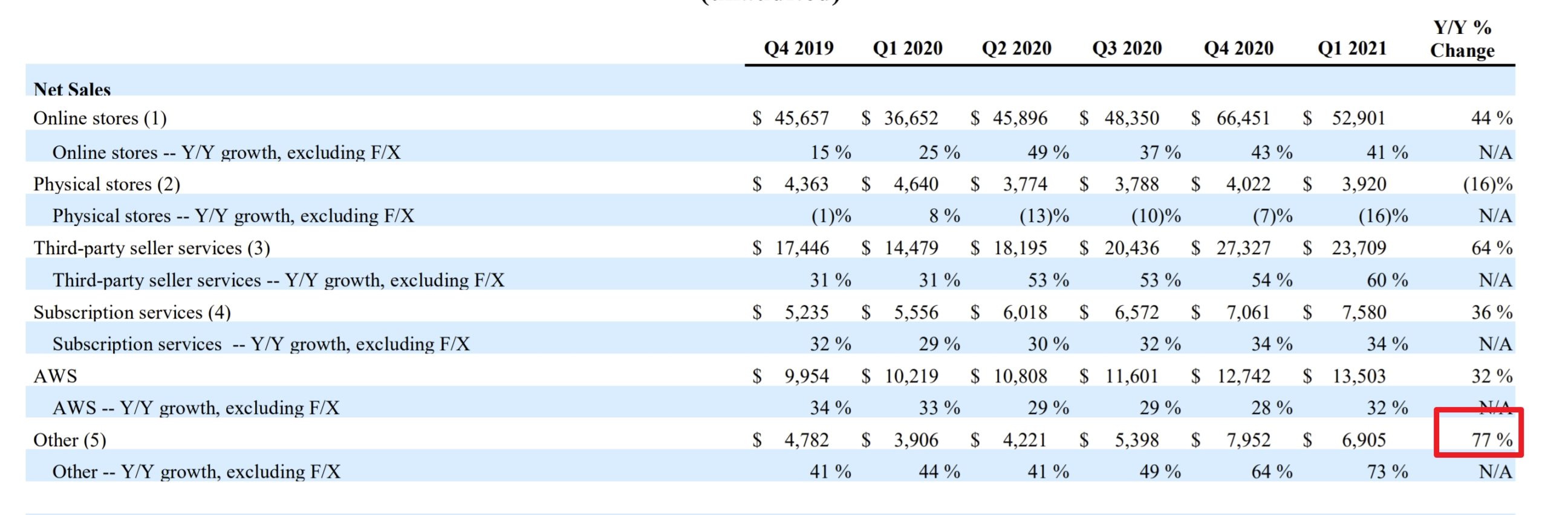This screenshot has width=1548, height=515.
Task: Click Subscription services Y/Y change 36 %
Action: [x=1492, y=312]
